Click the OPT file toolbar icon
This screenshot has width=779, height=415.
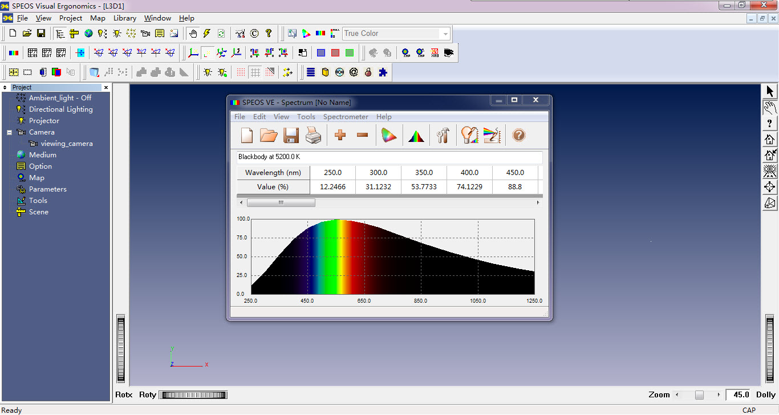click(60, 53)
